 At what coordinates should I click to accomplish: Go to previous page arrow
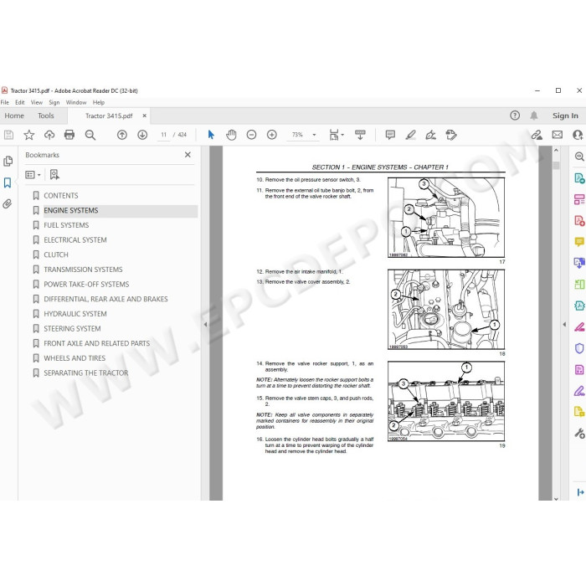tap(122, 135)
